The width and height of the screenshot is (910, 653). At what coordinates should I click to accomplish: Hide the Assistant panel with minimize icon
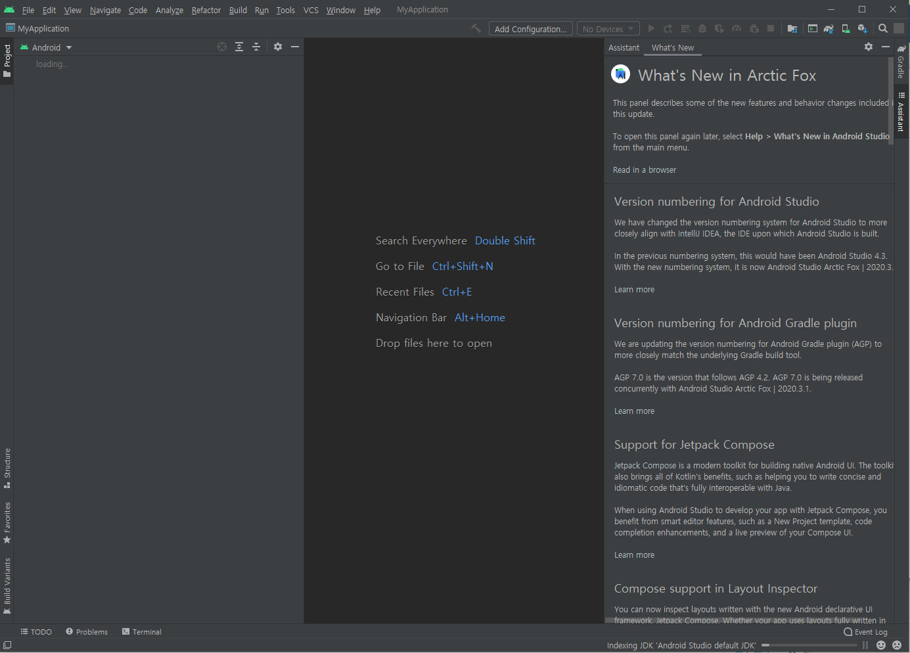(886, 47)
